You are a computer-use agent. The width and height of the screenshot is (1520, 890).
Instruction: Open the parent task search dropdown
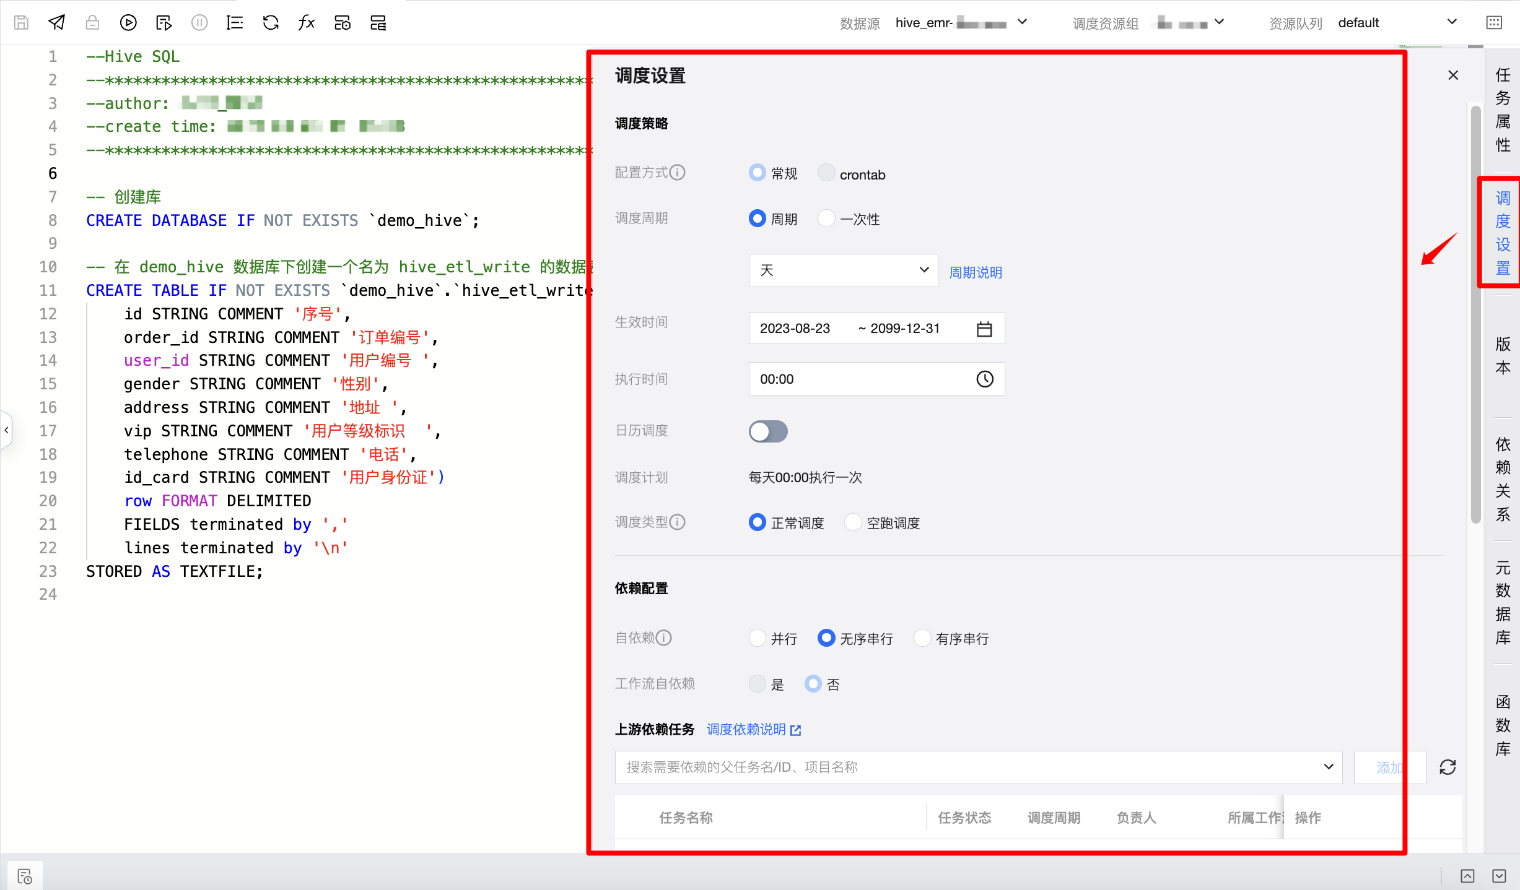[978, 767]
